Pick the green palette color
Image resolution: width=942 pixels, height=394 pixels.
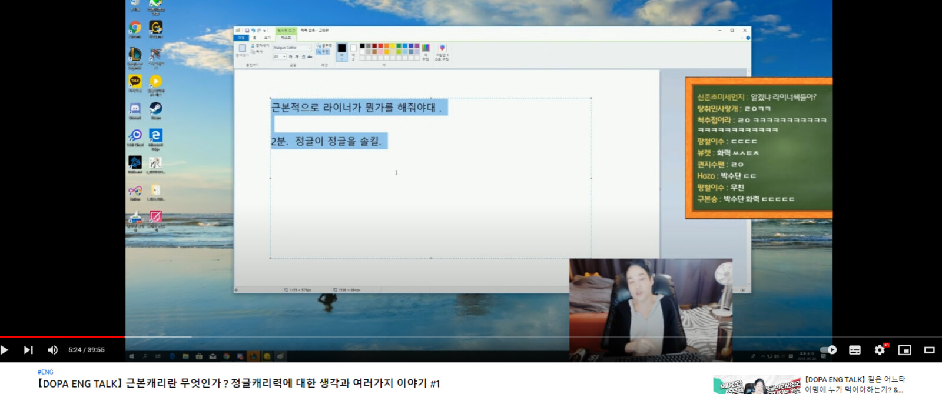pyautogui.click(x=399, y=45)
